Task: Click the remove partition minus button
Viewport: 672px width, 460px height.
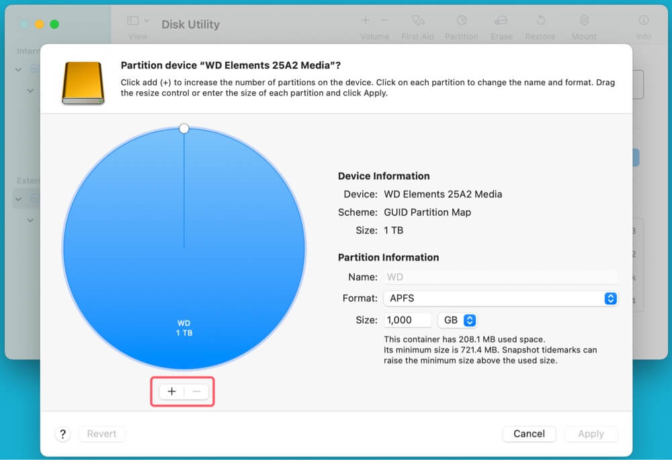Action: (196, 392)
